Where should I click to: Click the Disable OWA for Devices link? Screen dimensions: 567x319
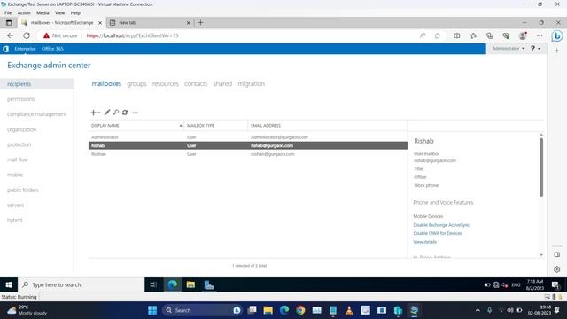pyautogui.click(x=438, y=233)
